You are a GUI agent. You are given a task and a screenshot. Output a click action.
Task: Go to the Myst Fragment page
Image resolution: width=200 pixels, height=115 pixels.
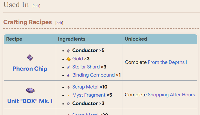(x=89, y=95)
